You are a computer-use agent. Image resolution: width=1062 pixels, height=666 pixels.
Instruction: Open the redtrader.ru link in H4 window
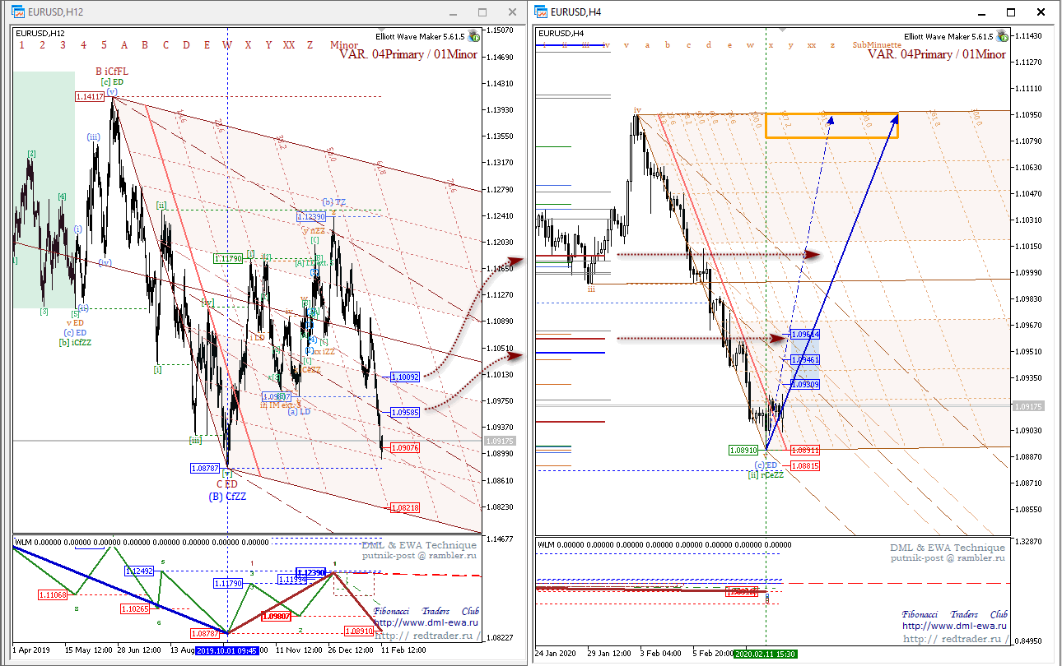(x=955, y=639)
